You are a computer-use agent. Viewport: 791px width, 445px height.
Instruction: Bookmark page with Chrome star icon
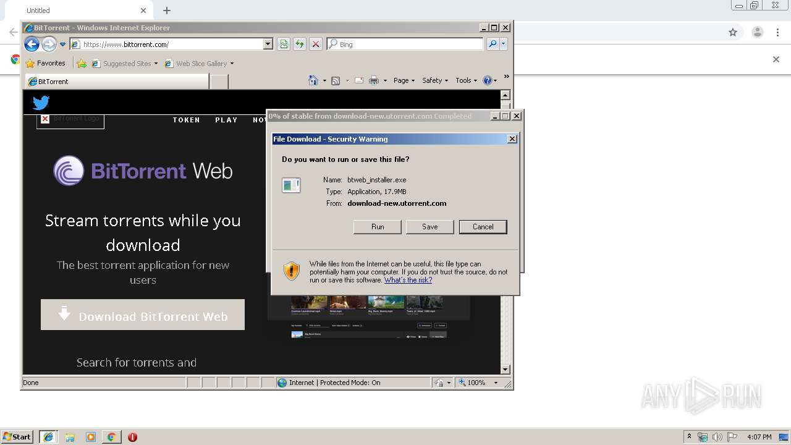(x=733, y=32)
